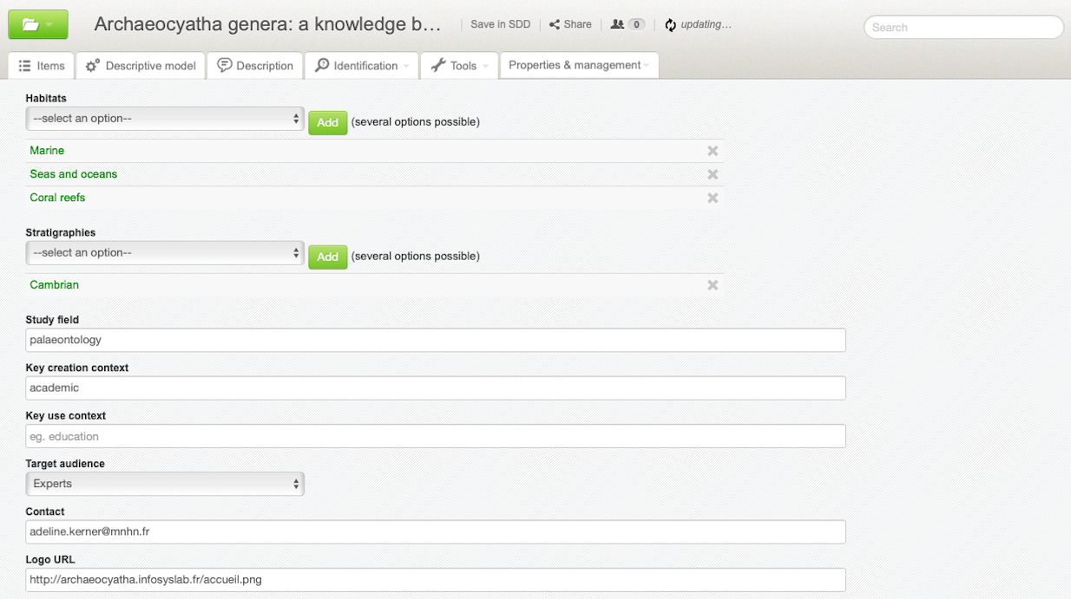Click the Share icon in header
1071x599 pixels.
pyautogui.click(x=555, y=25)
